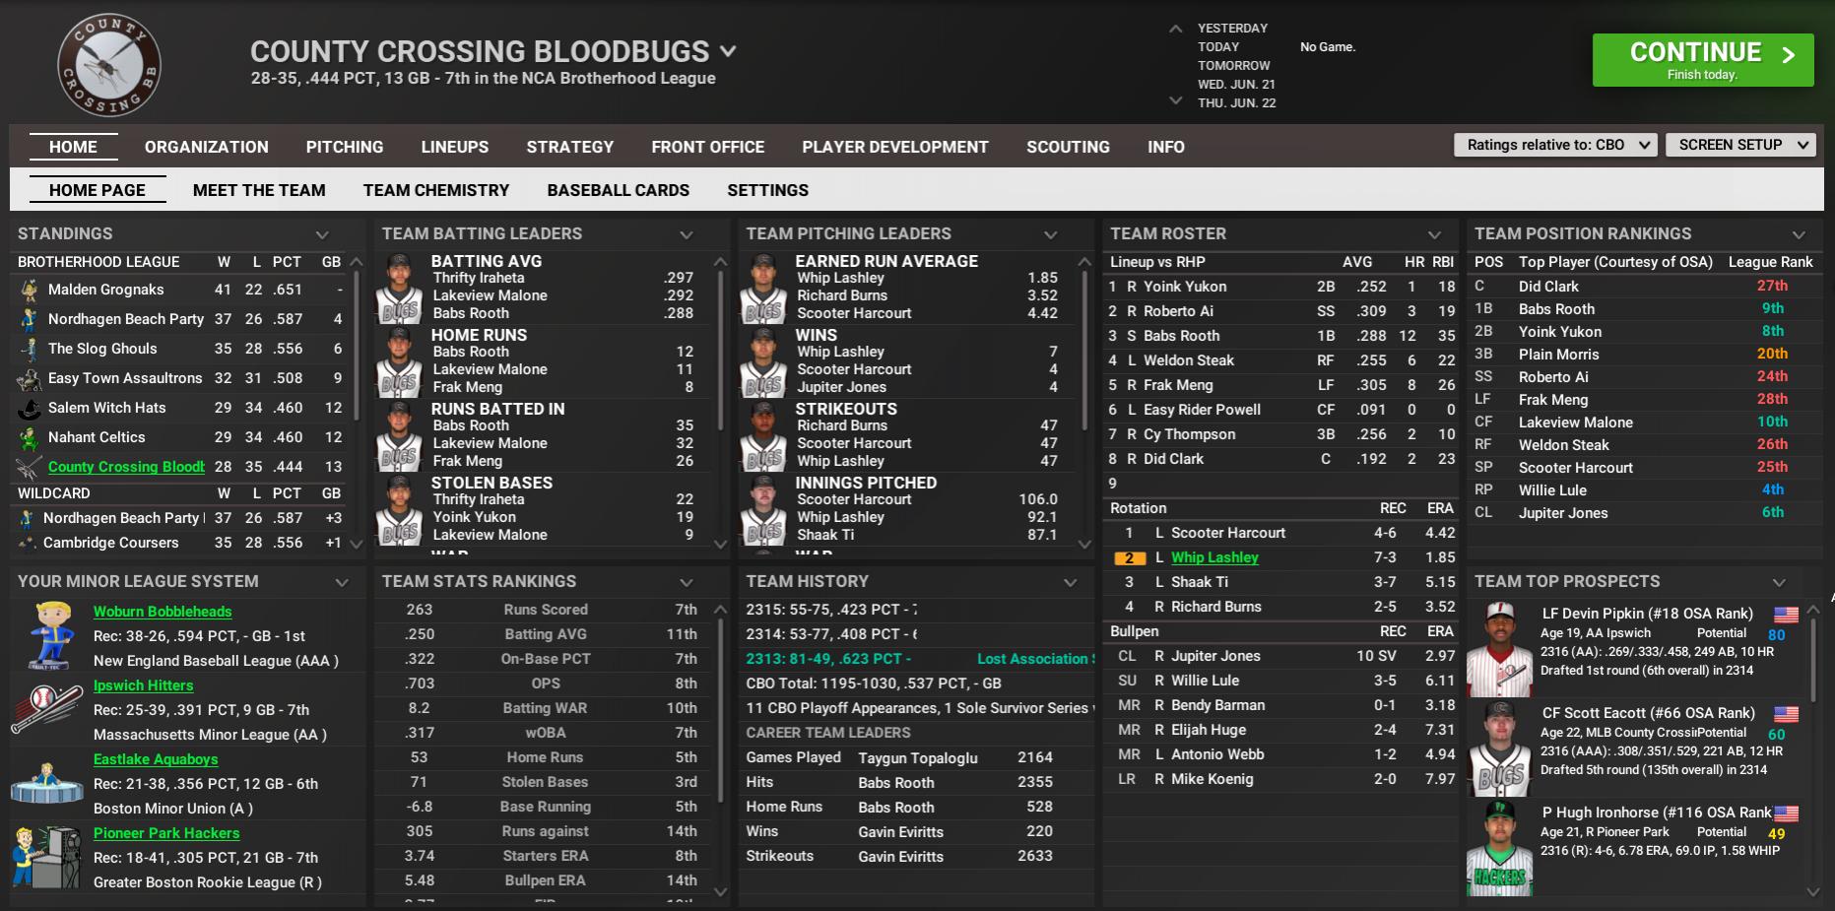Click the Ipswich Hitters baseball bat icon
This screenshot has width=1835, height=911.
pyautogui.click(x=46, y=709)
